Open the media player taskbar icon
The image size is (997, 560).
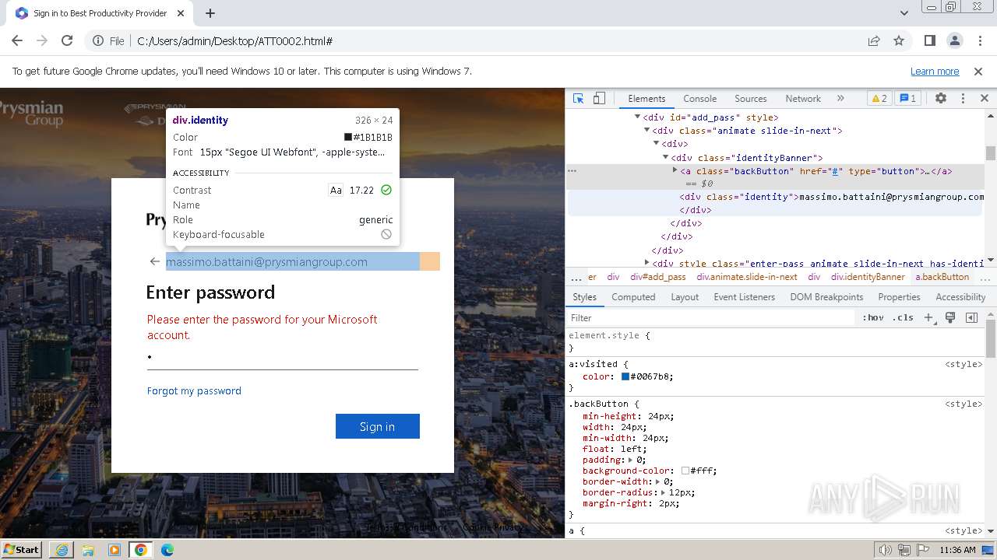114,550
